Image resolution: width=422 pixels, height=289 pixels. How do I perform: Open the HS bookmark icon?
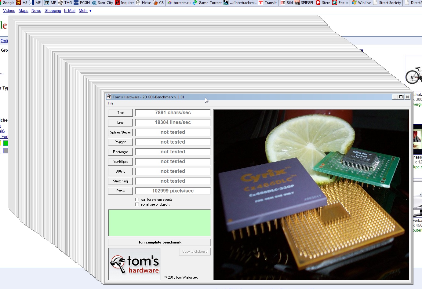pyautogui.click(x=19, y=2)
